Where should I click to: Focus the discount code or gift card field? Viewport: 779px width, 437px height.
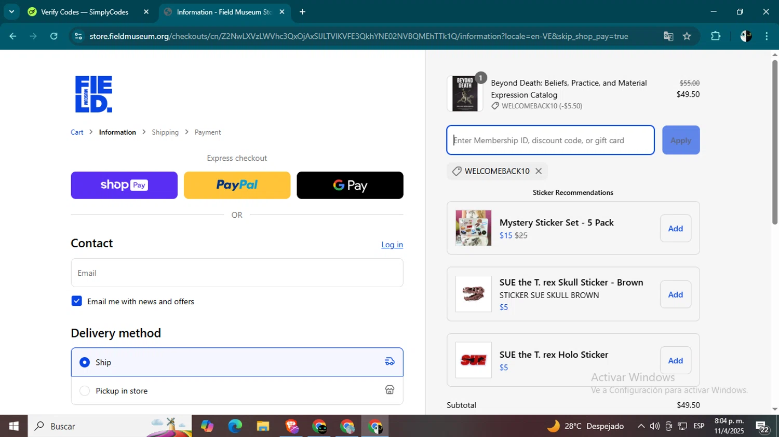[x=550, y=140]
